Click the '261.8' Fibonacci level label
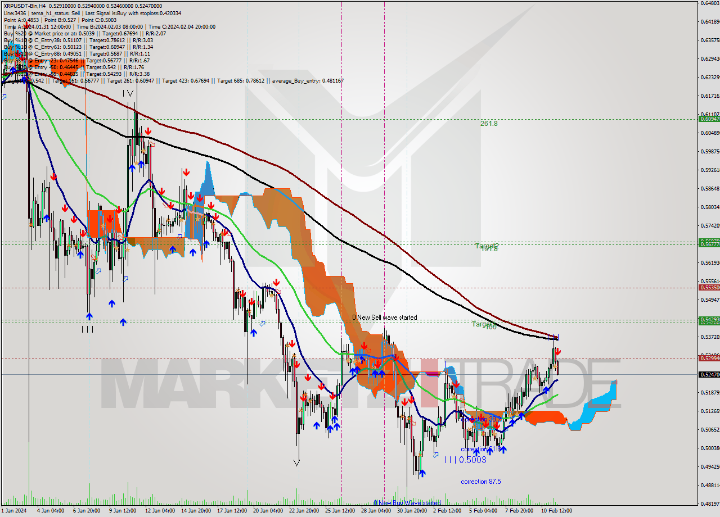Screen dimensions: 720x517 point(489,124)
